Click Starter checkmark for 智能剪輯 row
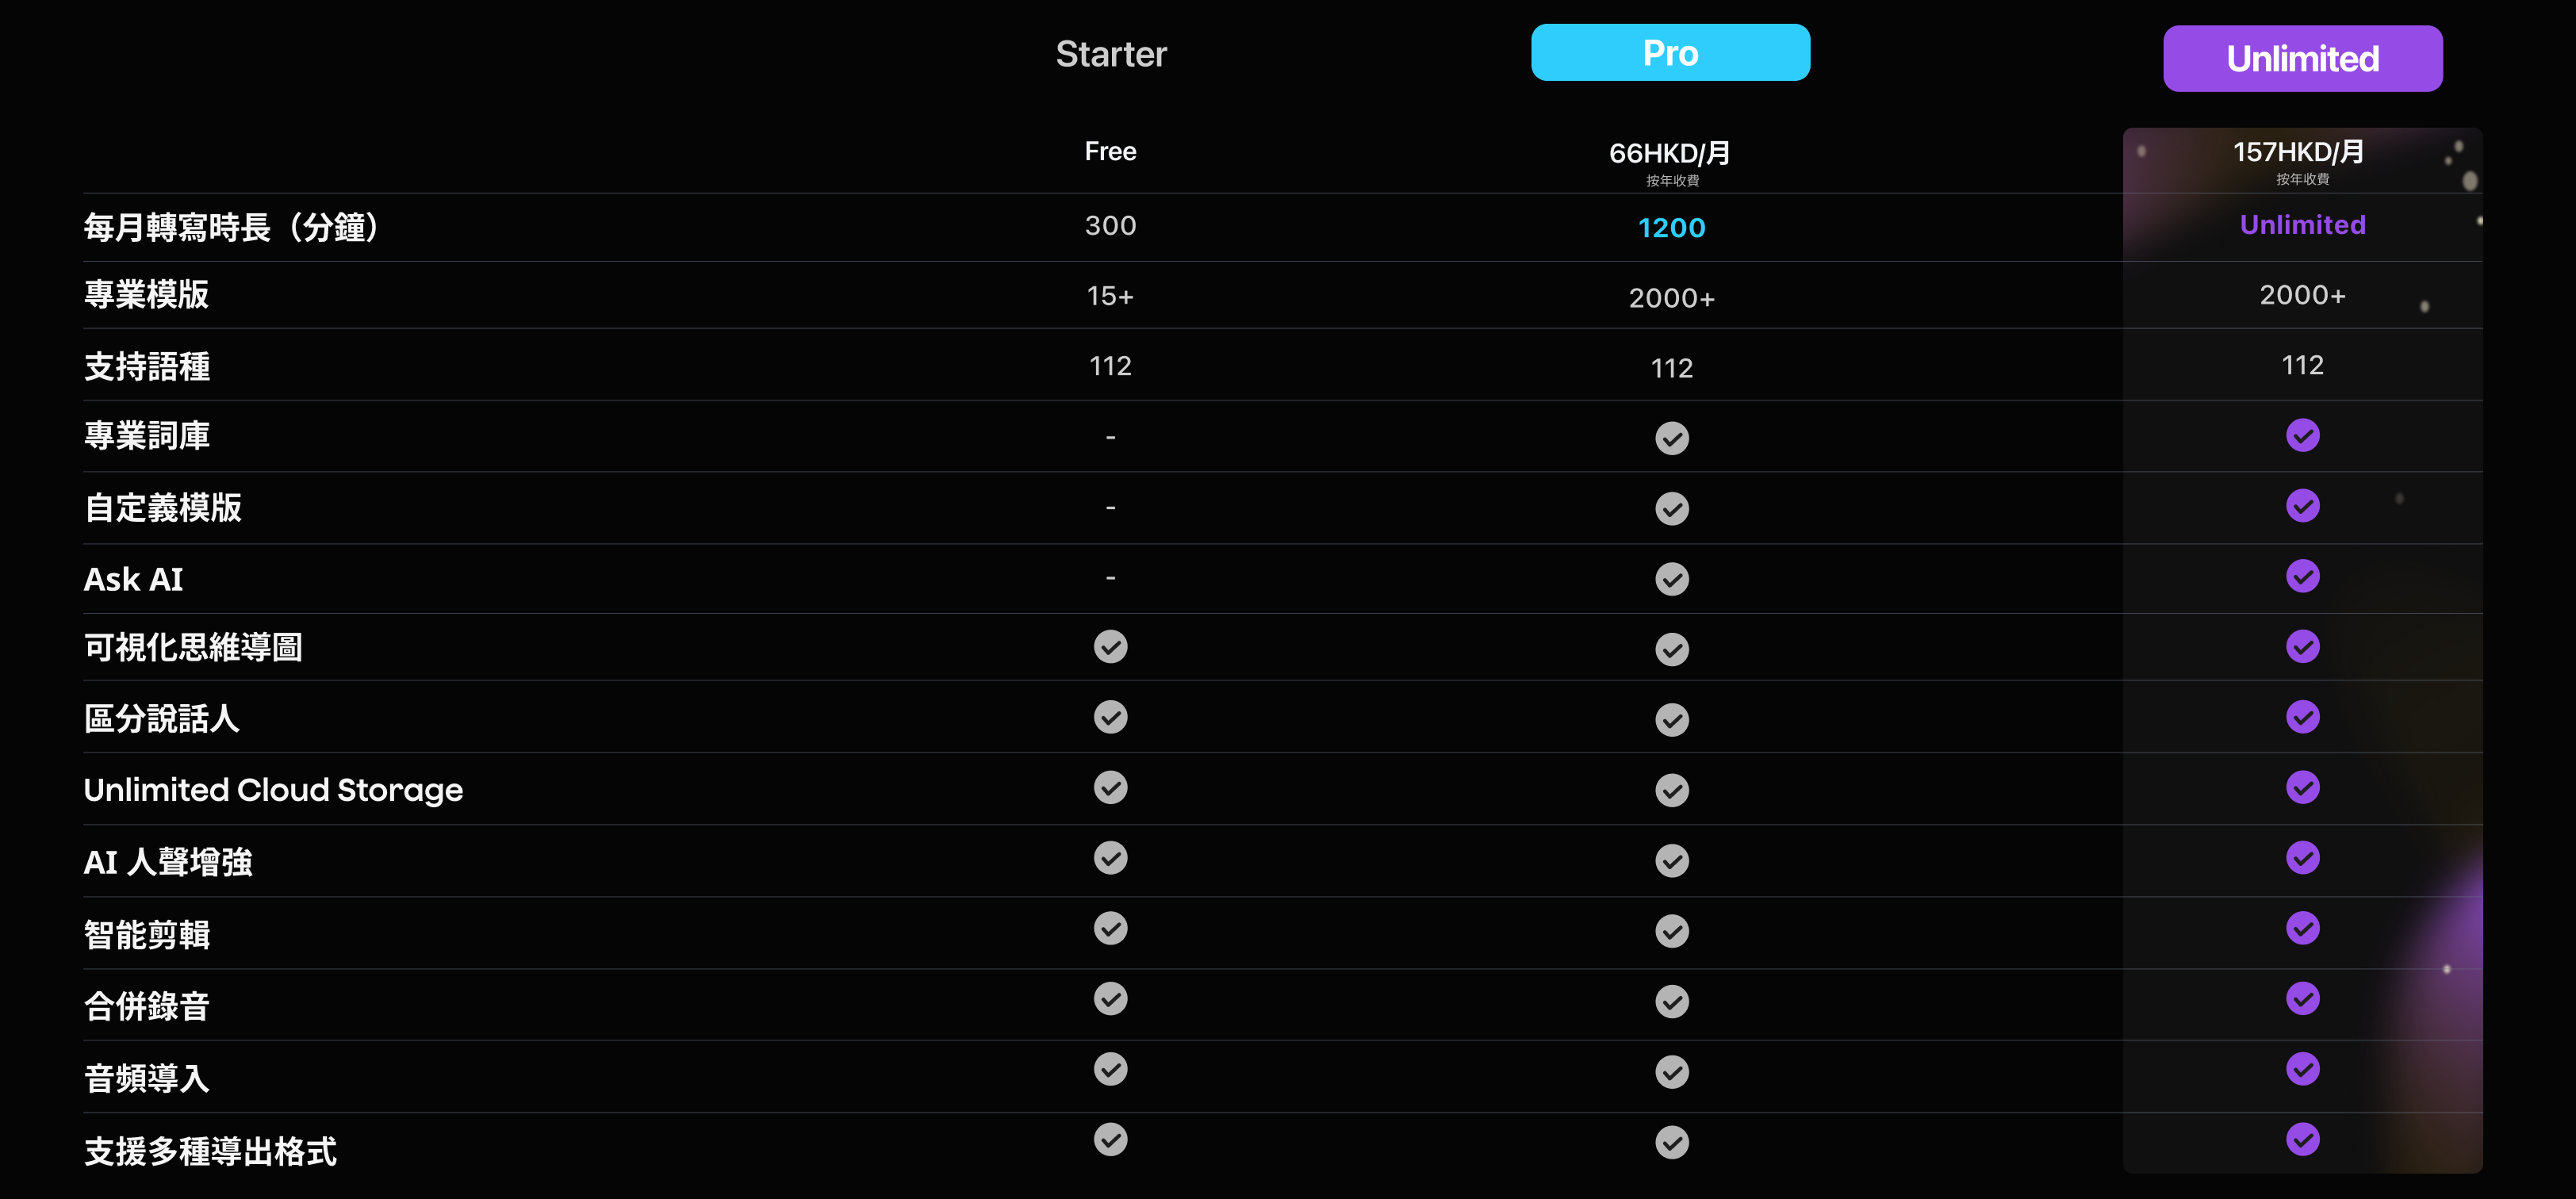This screenshot has height=1199, width=2576. (1110, 928)
